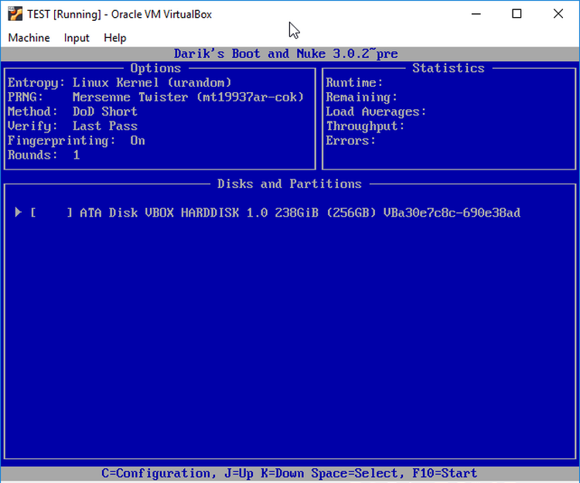Click the Disks and Partitions heading
Viewport: 580px width, 483px height.
point(289,184)
